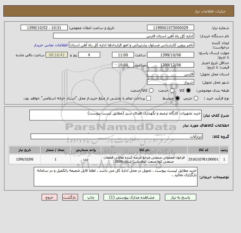
Task: Click the response deadline date 1399/10/06 field
Action: point(171,55)
